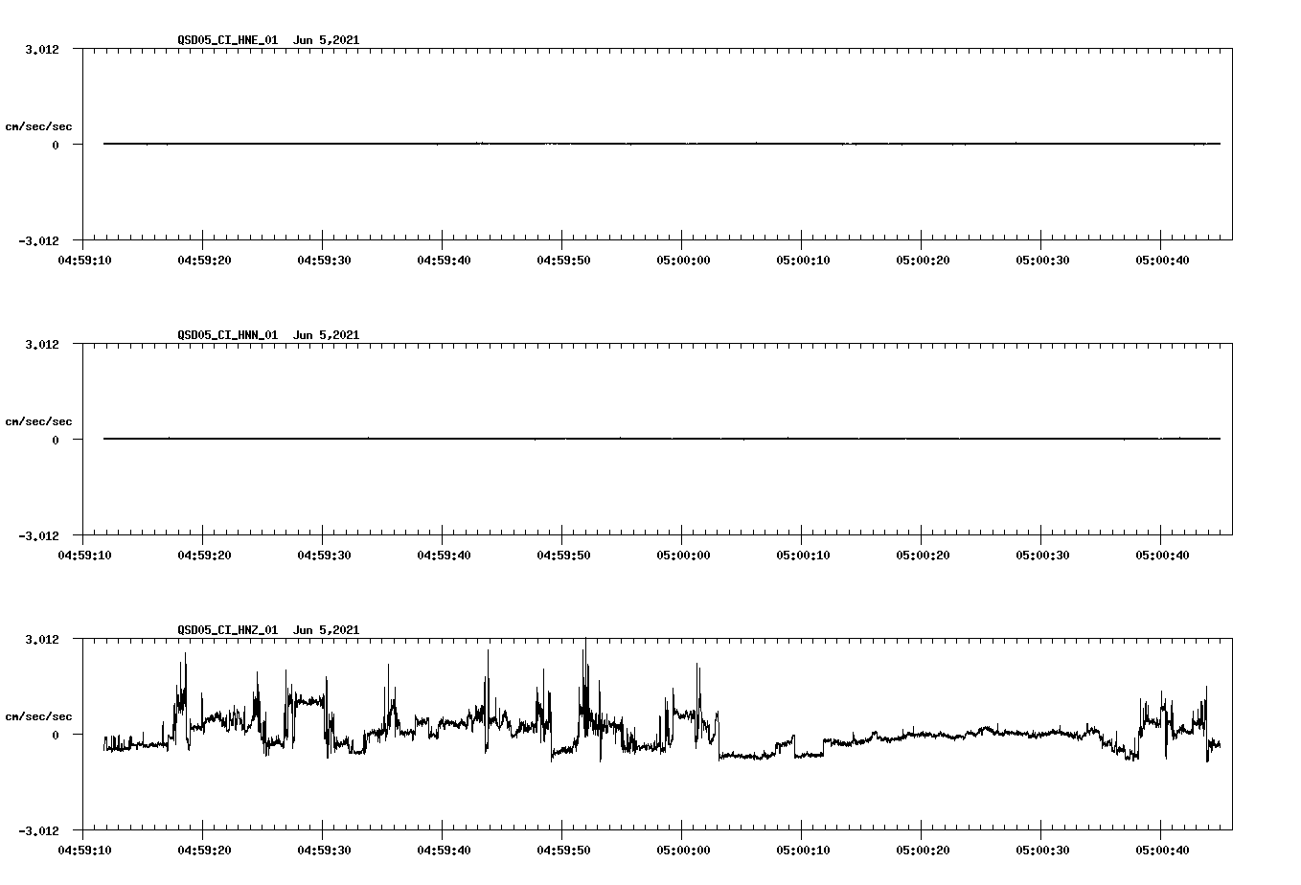Image resolution: width=1301 pixels, height=885 pixels.
Task: Click 05:00:30 time label under HNN plot
Action: click(x=1041, y=555)
